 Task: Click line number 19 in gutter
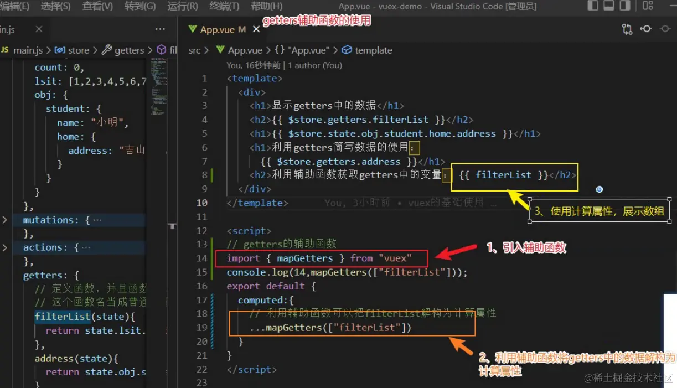201,328
